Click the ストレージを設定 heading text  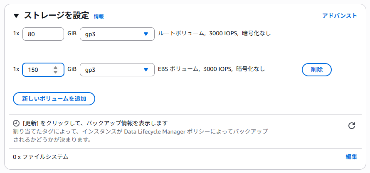tap(57, 16)
